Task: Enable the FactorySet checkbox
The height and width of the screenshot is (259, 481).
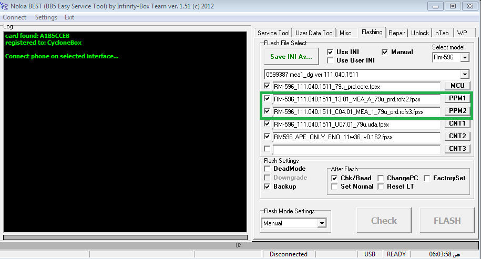Action: [x=427, y=178]
